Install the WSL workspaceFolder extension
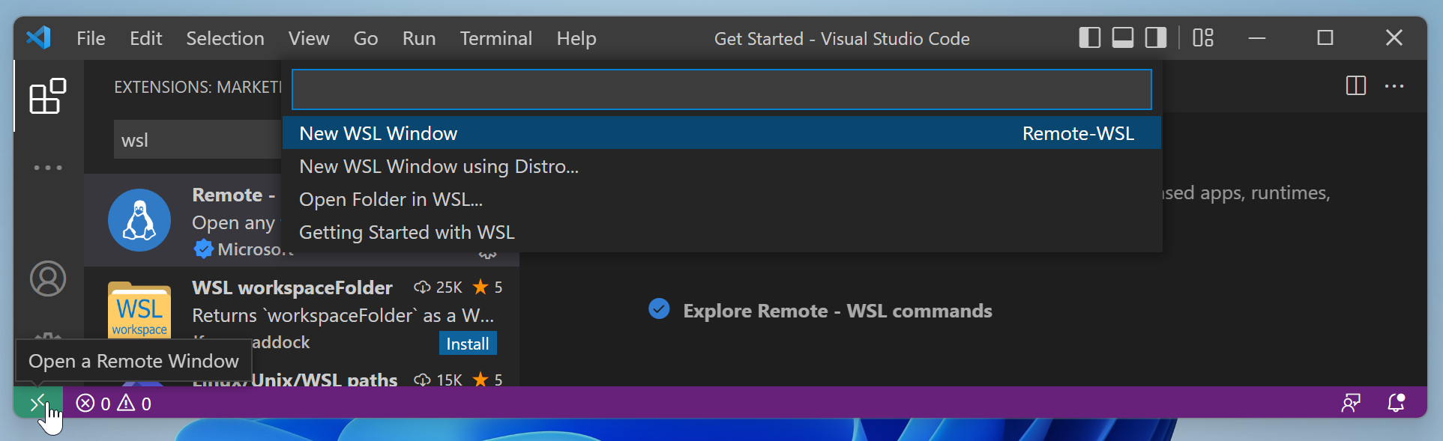The height and width of the screenshot is (441, 1443). pos(467,344)
